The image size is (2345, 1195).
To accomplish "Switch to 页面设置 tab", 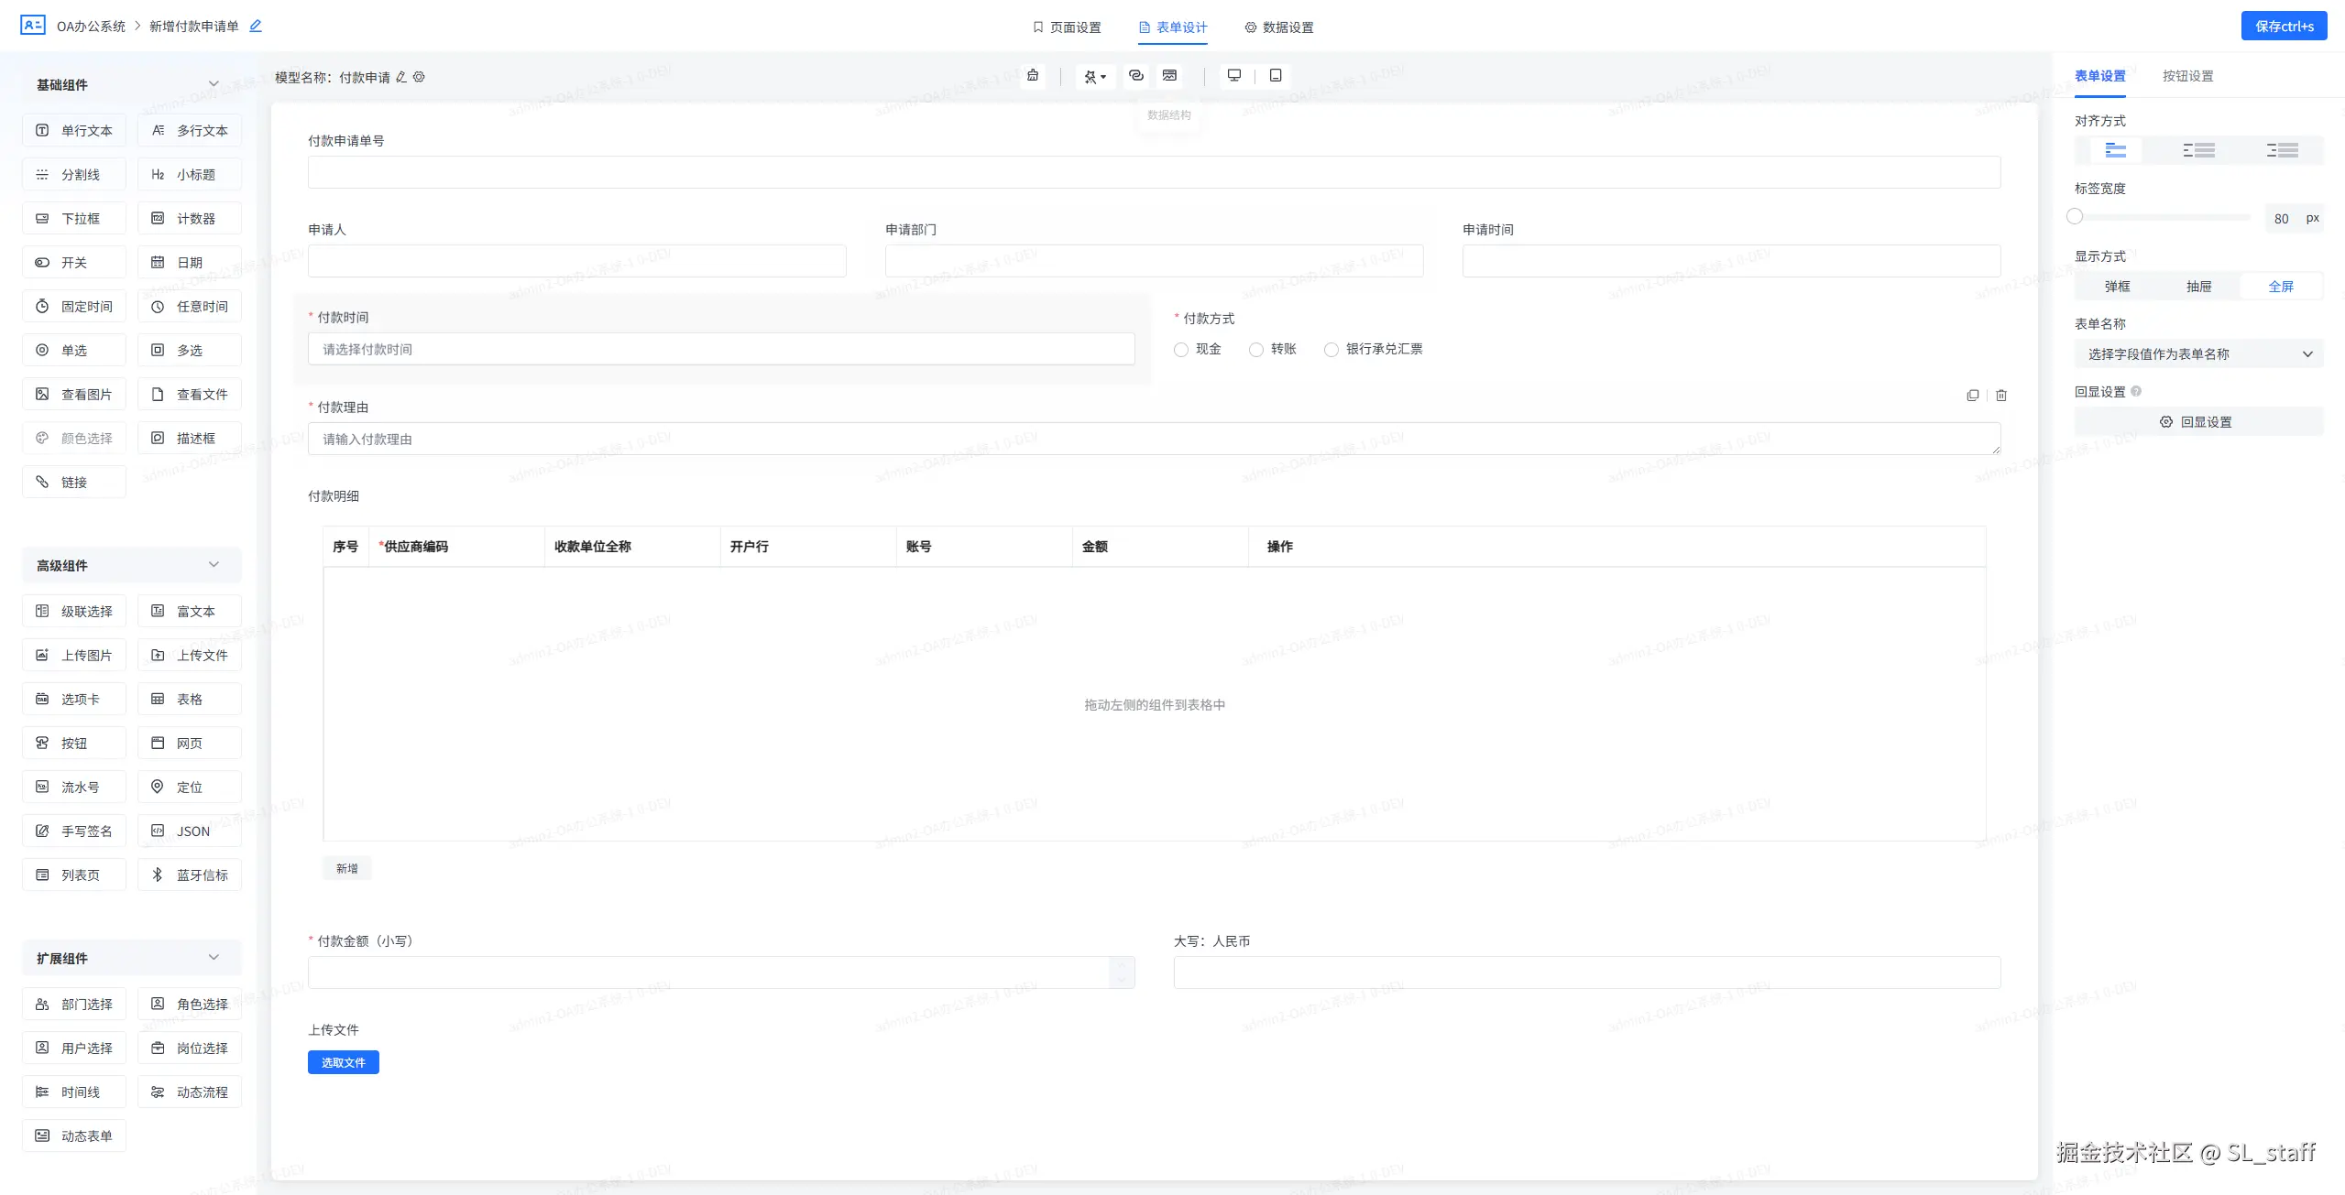I will click(1067, 27).
